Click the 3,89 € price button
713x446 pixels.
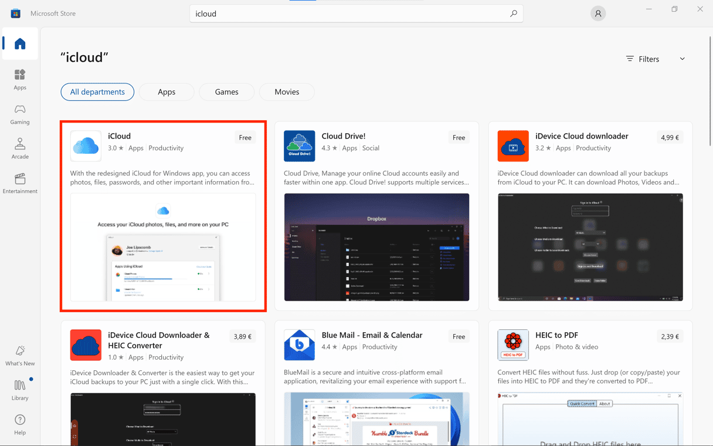(x=242, y=337)
